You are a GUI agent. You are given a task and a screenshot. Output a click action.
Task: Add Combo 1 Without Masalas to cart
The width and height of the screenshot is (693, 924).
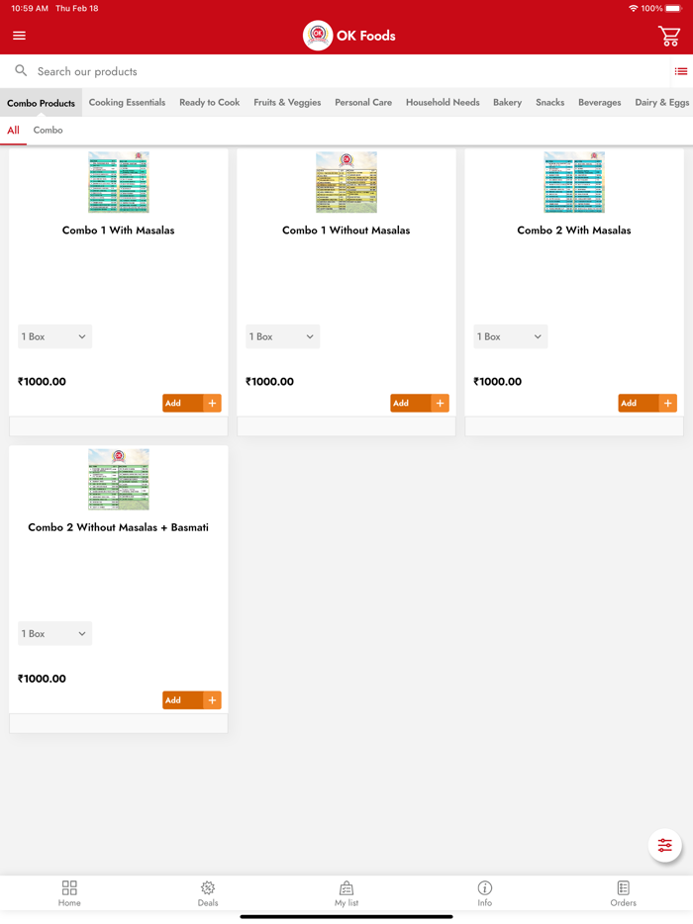point(411,403)
